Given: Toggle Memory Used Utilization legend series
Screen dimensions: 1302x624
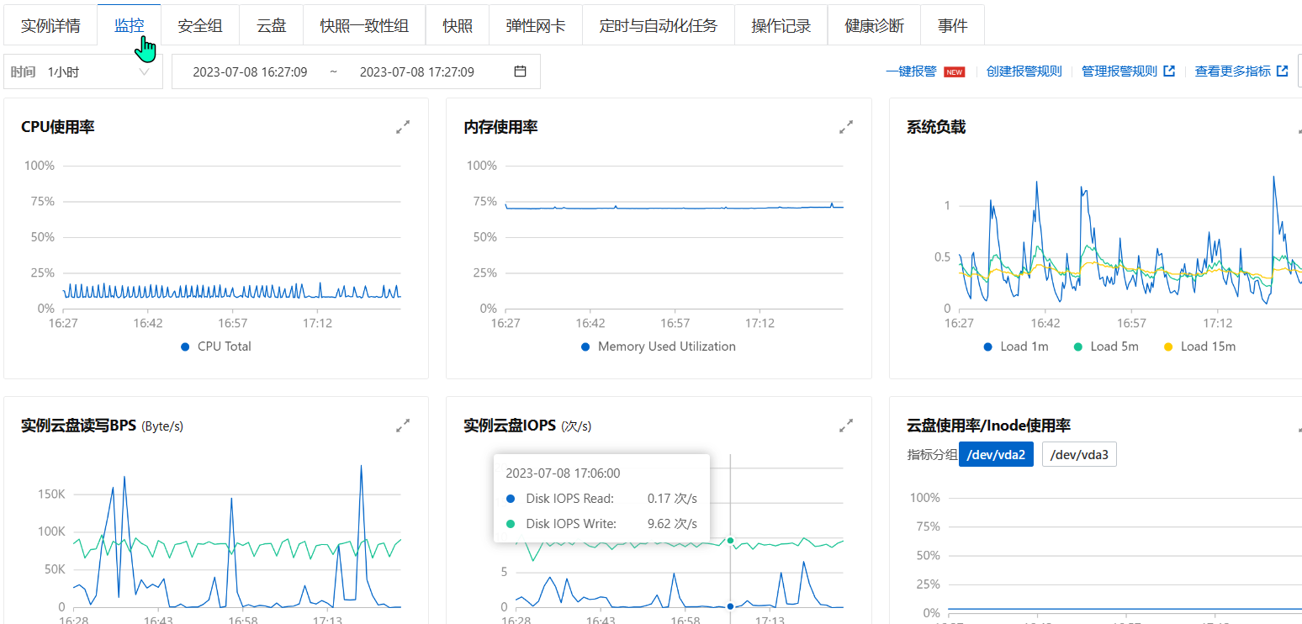Looking at the screenshot, I should tap(659, 346).
